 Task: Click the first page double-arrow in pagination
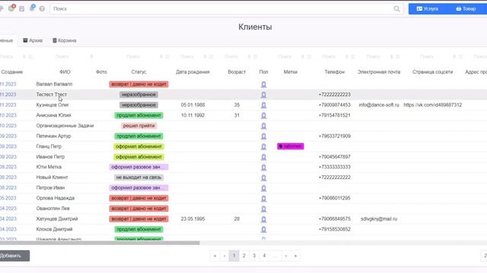point(215,256)
